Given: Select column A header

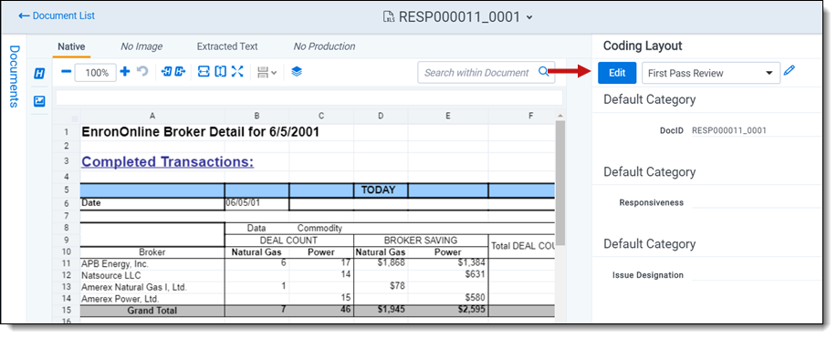Looking at the screenshot, I should point(152,116).
